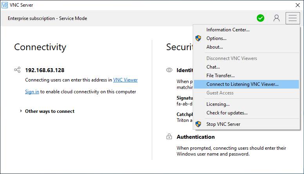Select Check for updates... entry
The image size is (304, 174).
(246, 113)
